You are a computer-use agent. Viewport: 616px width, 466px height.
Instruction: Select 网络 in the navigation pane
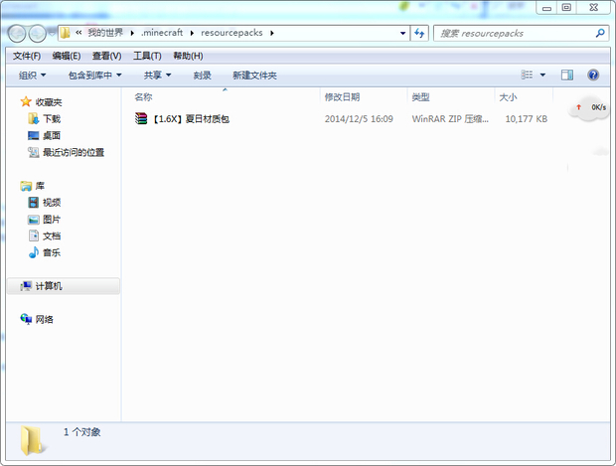[x=45, y=319]
